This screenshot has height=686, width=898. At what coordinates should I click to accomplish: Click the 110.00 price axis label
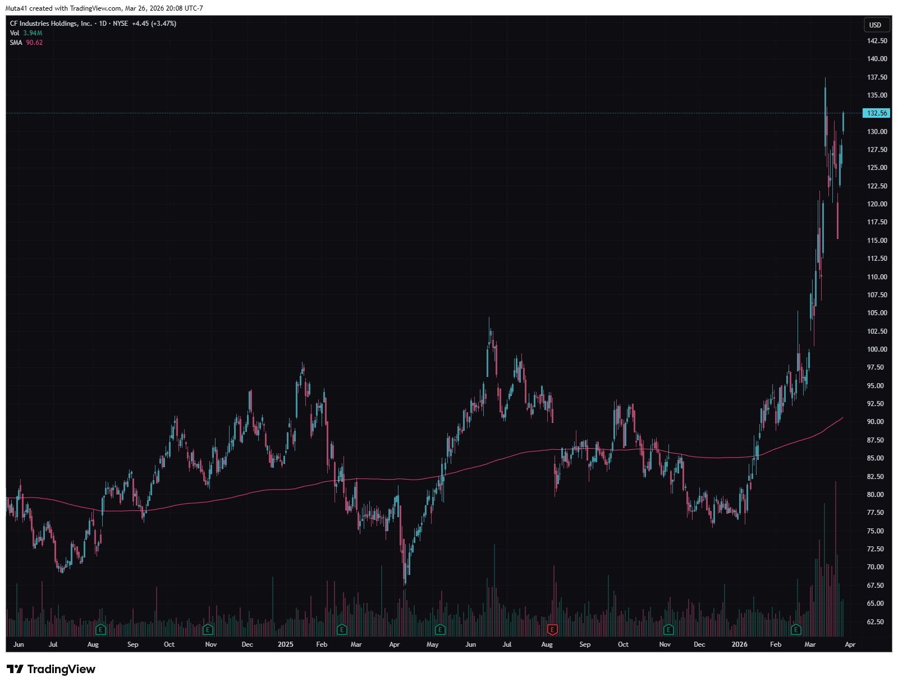[877, 277]
